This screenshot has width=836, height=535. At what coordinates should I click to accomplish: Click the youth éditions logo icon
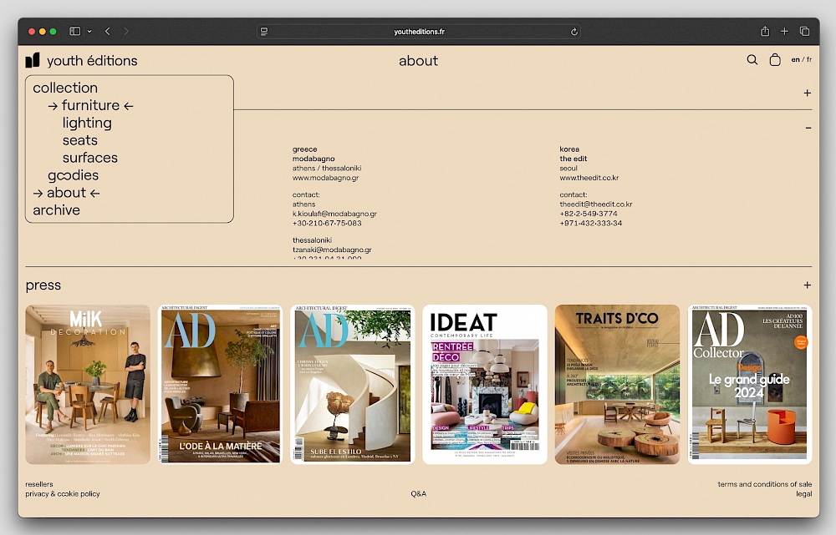point(33,60)
